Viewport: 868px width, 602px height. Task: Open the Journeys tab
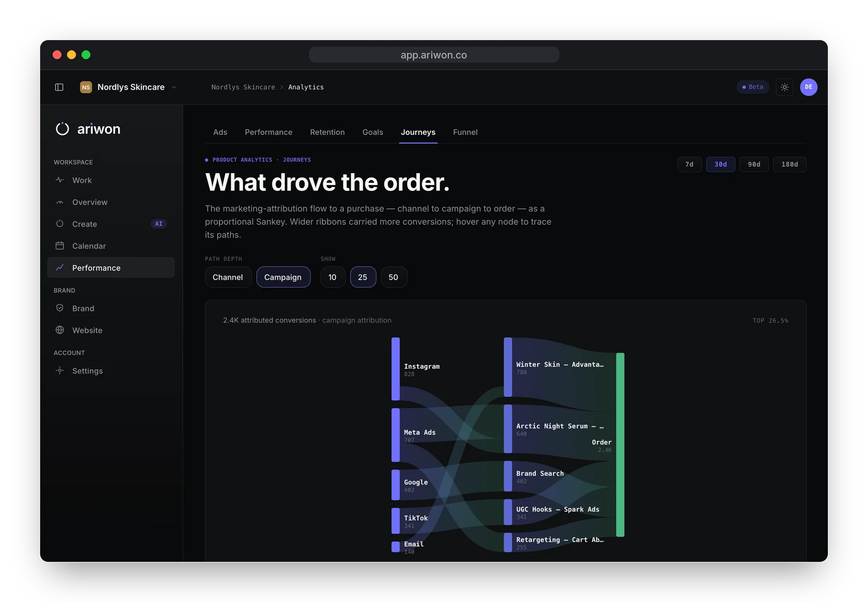pyautogui.click(x=418, y=132)
